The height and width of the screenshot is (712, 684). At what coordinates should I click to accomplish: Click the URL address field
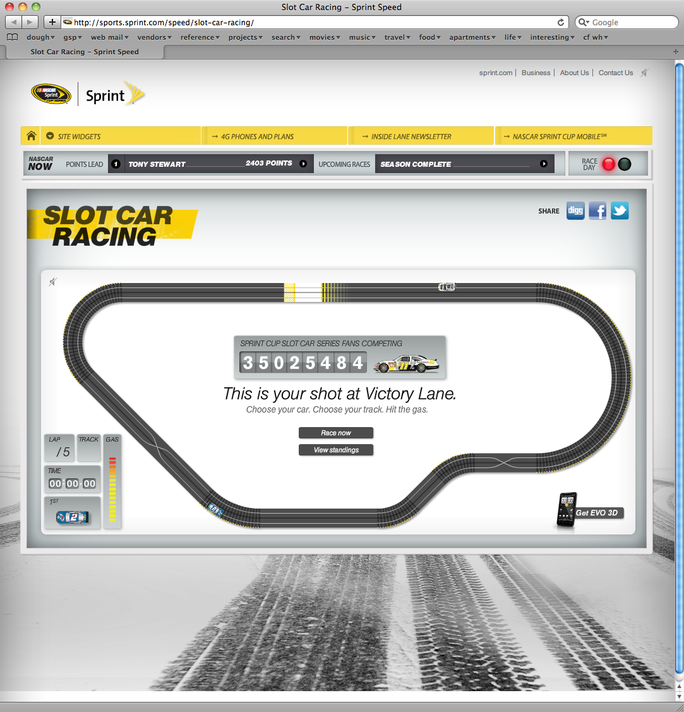314,22
